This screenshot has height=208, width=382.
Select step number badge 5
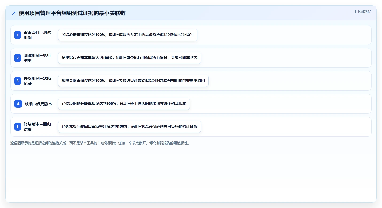pyautogui.click(x=18, y=127)
